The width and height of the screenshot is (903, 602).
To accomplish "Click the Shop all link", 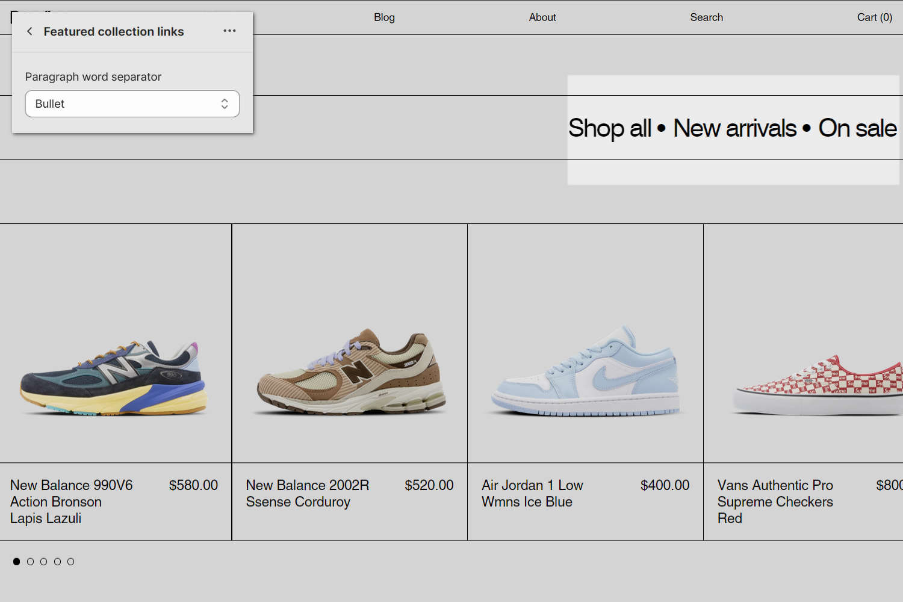I will click(609, 128).
